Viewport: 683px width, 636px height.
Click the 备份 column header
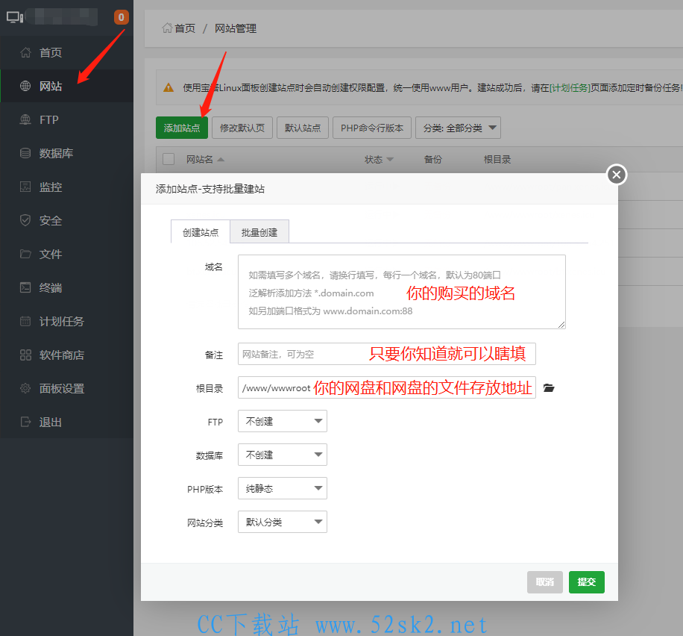click(x=432, y=160)
